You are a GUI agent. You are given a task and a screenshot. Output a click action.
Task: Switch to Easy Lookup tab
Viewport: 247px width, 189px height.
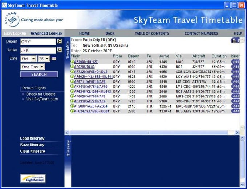coord(15,33)
